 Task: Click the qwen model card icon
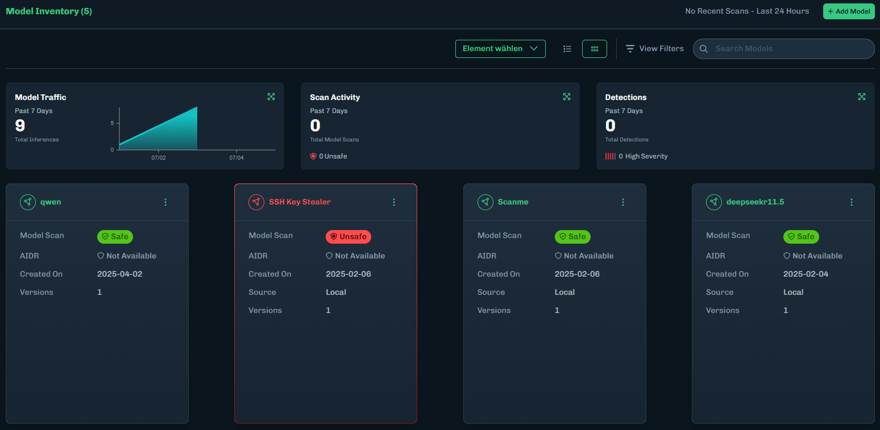point(28,202)
